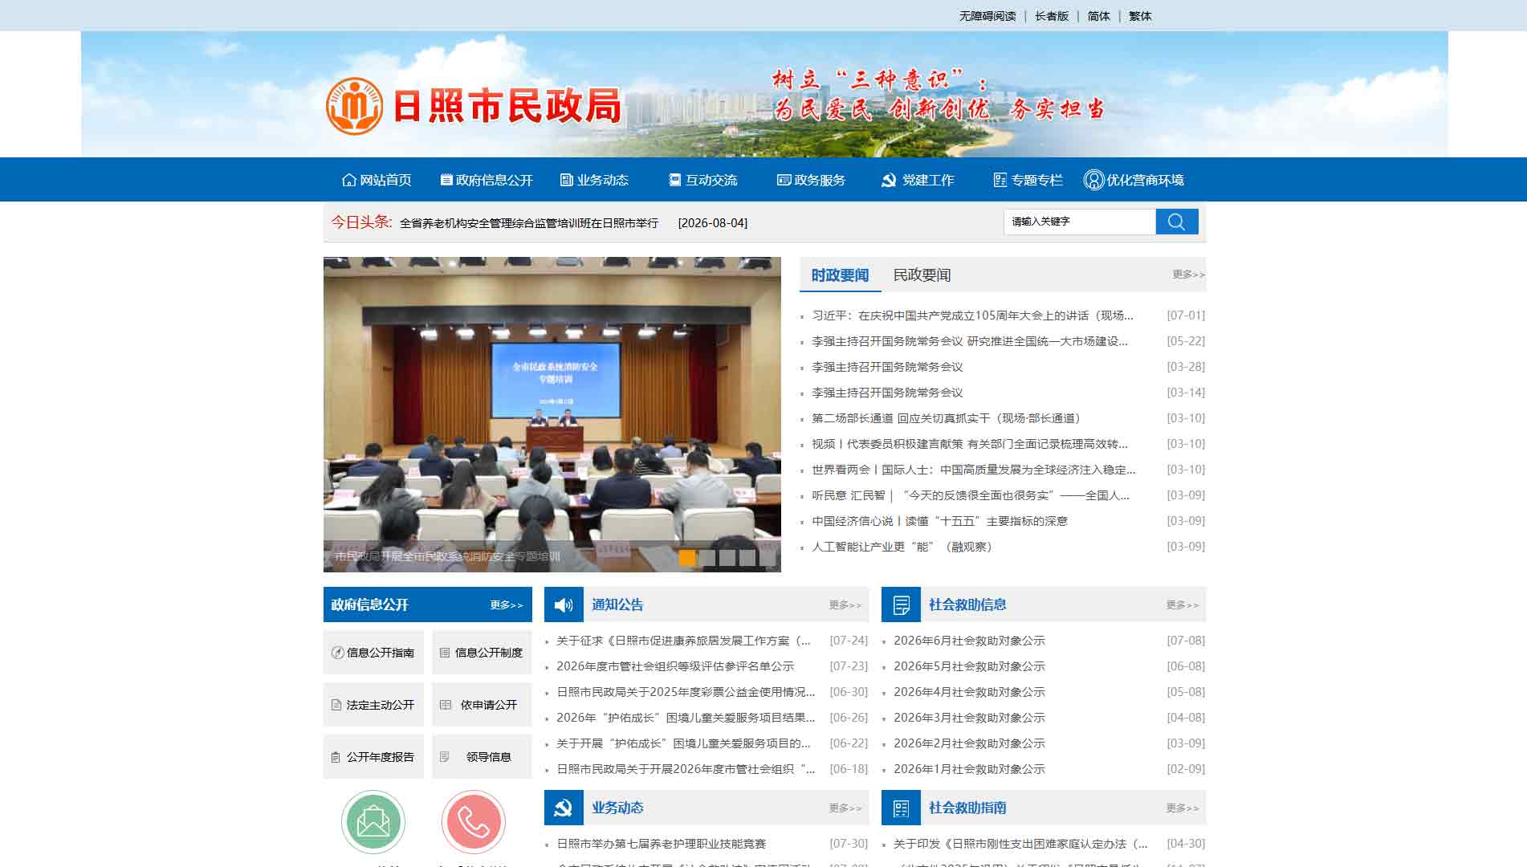Open 更多 link in 通知公告 header
Screen dimensions: 1527x867
coord(845,605)
